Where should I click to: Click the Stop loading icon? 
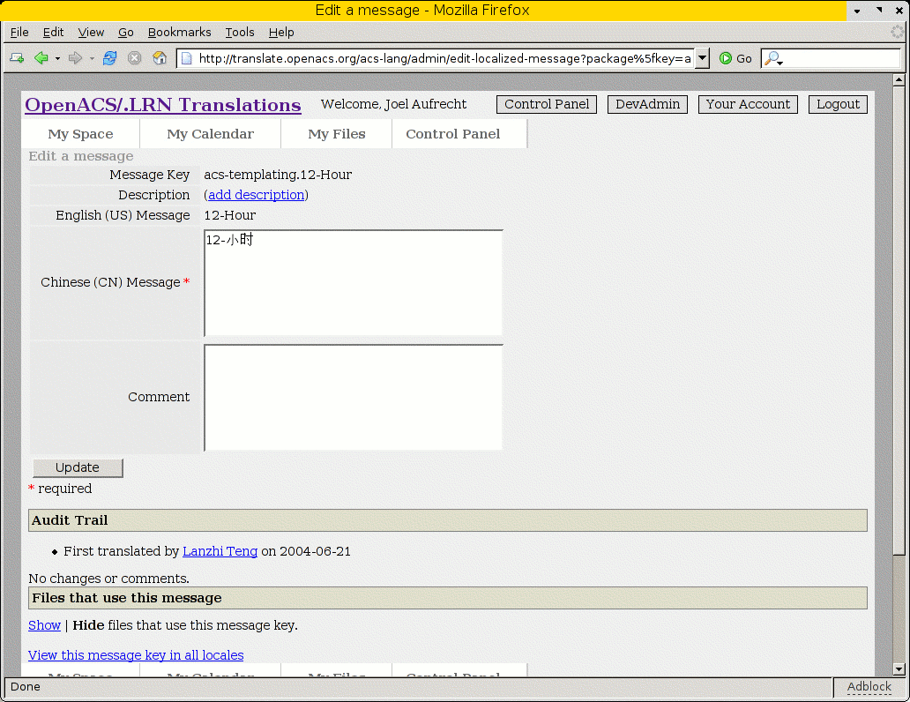(x=134, y=58)
